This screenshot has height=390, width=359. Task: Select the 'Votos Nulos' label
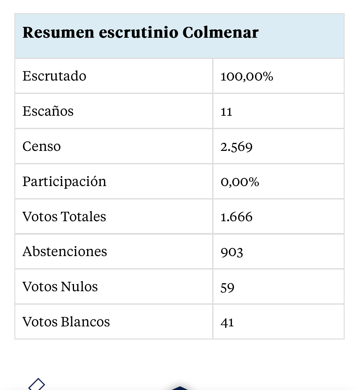[x=60, y=287]
